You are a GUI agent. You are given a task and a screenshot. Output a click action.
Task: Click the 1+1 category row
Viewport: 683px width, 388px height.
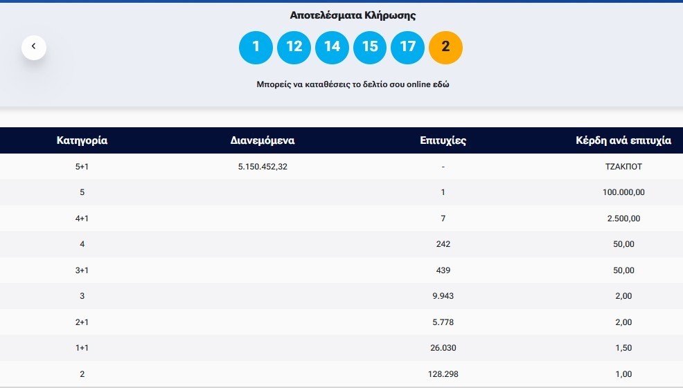point(82,348)
